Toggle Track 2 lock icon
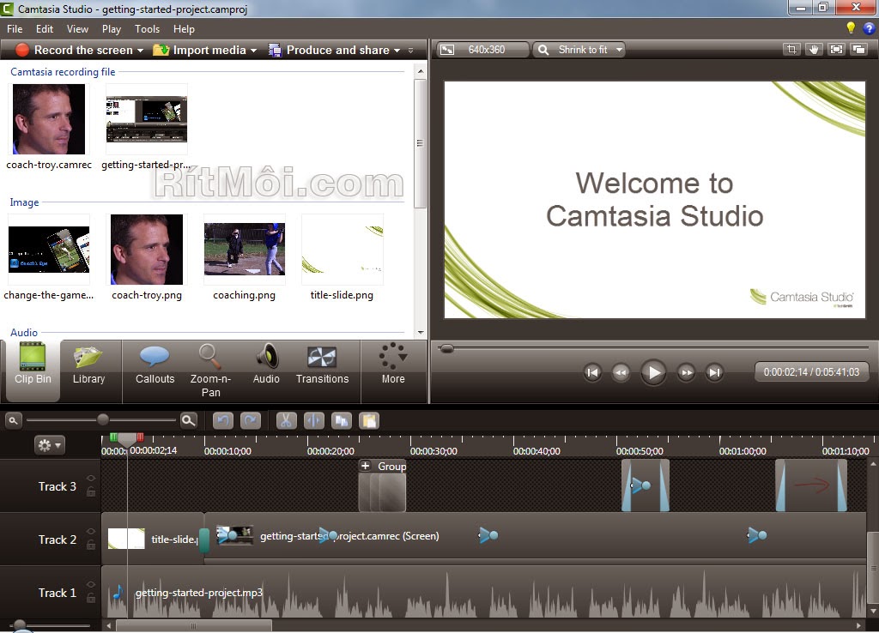This screenshot has width=879, height=633. [91, 545]
